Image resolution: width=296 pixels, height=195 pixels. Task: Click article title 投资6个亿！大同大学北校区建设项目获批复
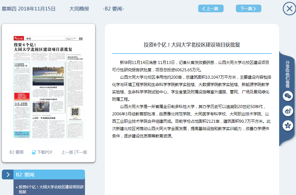pos(192,45)
